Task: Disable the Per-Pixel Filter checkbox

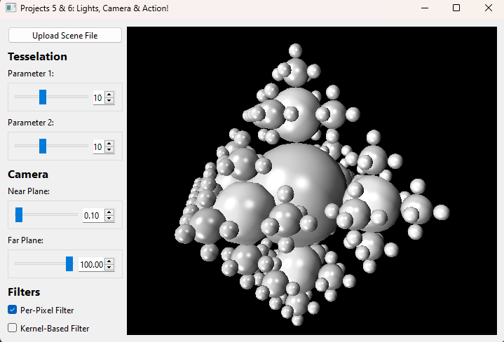Action: [x=12, y=310]
